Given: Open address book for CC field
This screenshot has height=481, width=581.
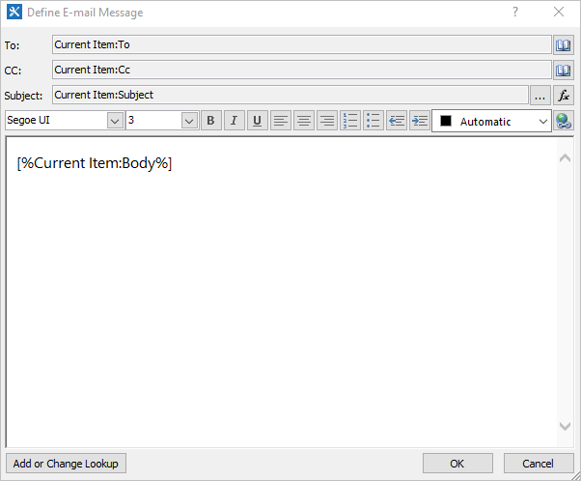Looking at the screenshot, I should 564,71.
